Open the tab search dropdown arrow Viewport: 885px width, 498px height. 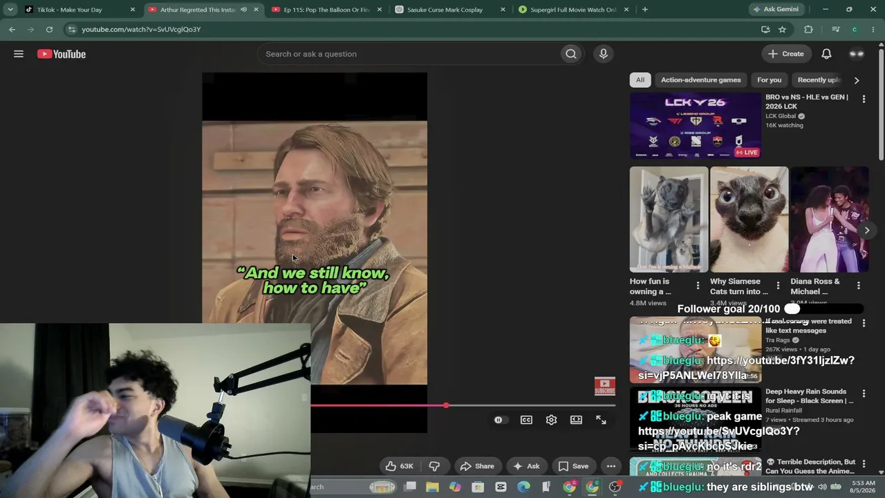pos(10,10)
